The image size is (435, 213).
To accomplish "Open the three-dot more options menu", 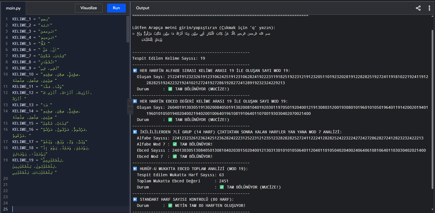I will click(429, 8).
